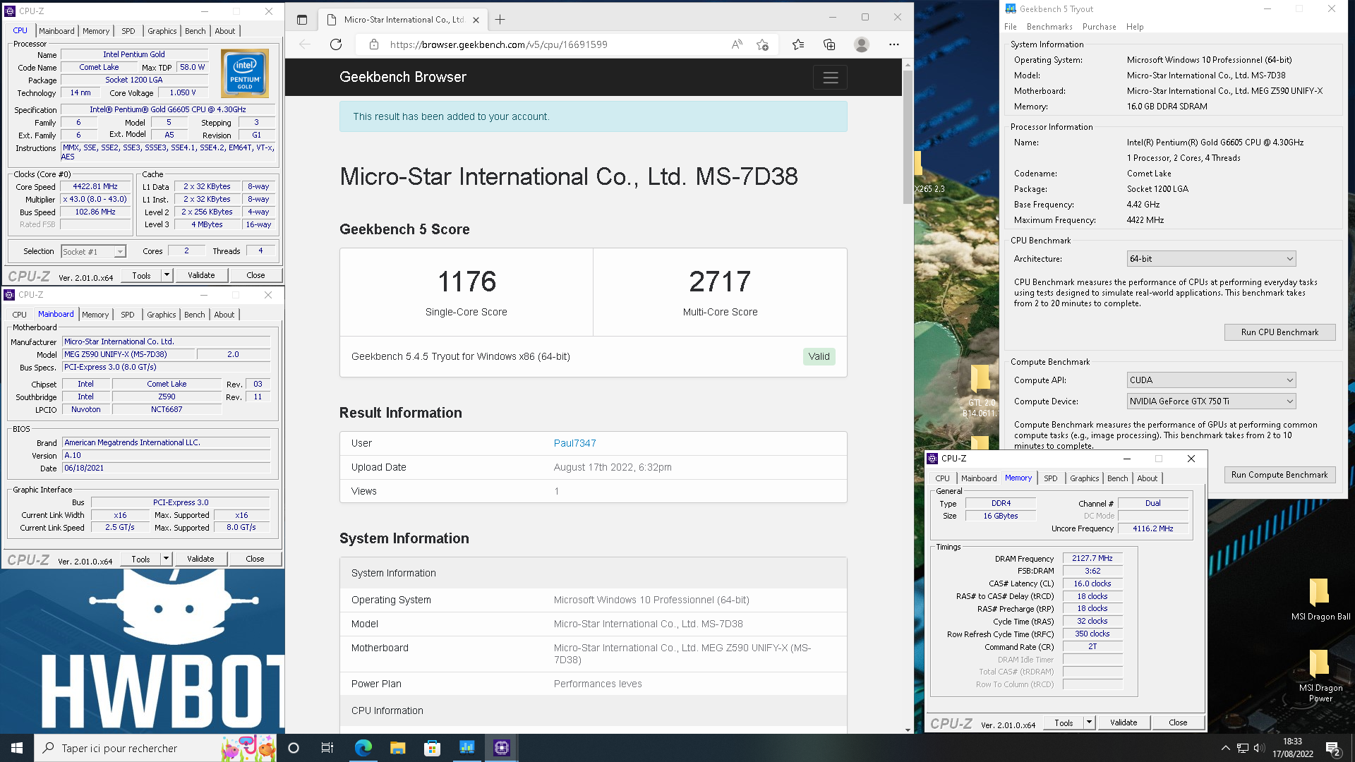Screen dimensions: 1355x762
Task: Open tab actions menu icon in Edge
Action: pos(302,20)
